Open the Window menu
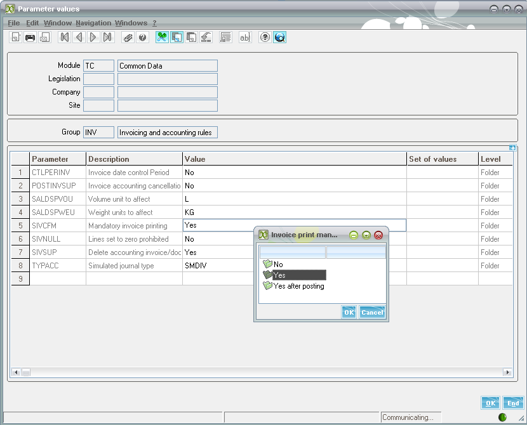The image size is (527, 425). coord(58,23)
